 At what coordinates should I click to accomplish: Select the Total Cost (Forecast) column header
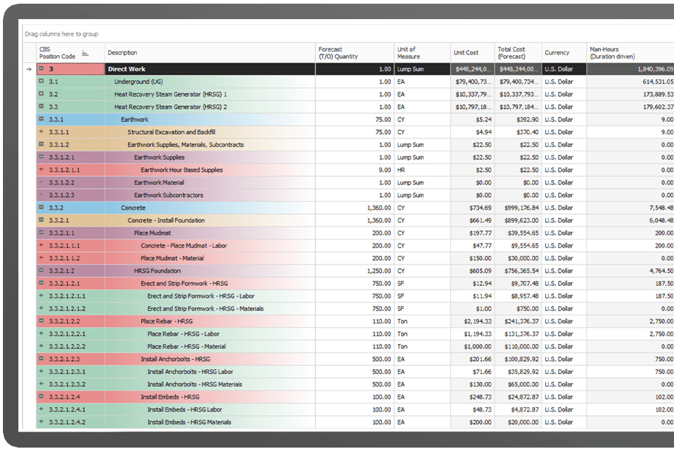(511, 53)
